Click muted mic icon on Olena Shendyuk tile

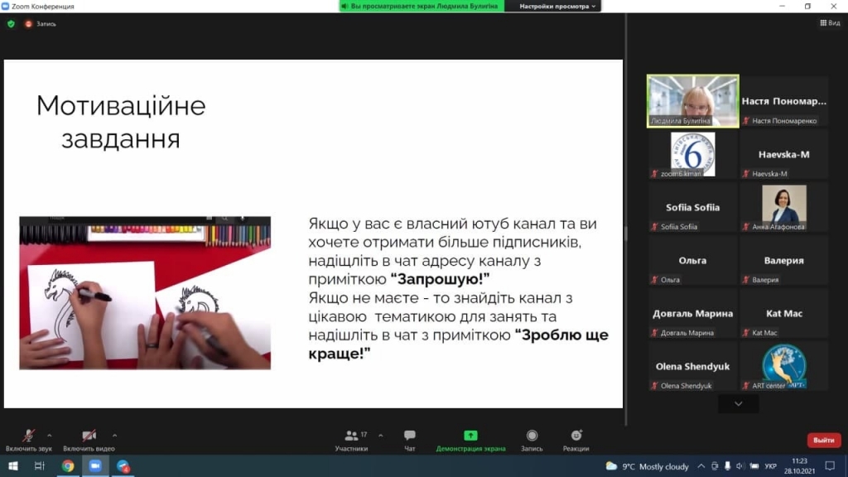655,386
